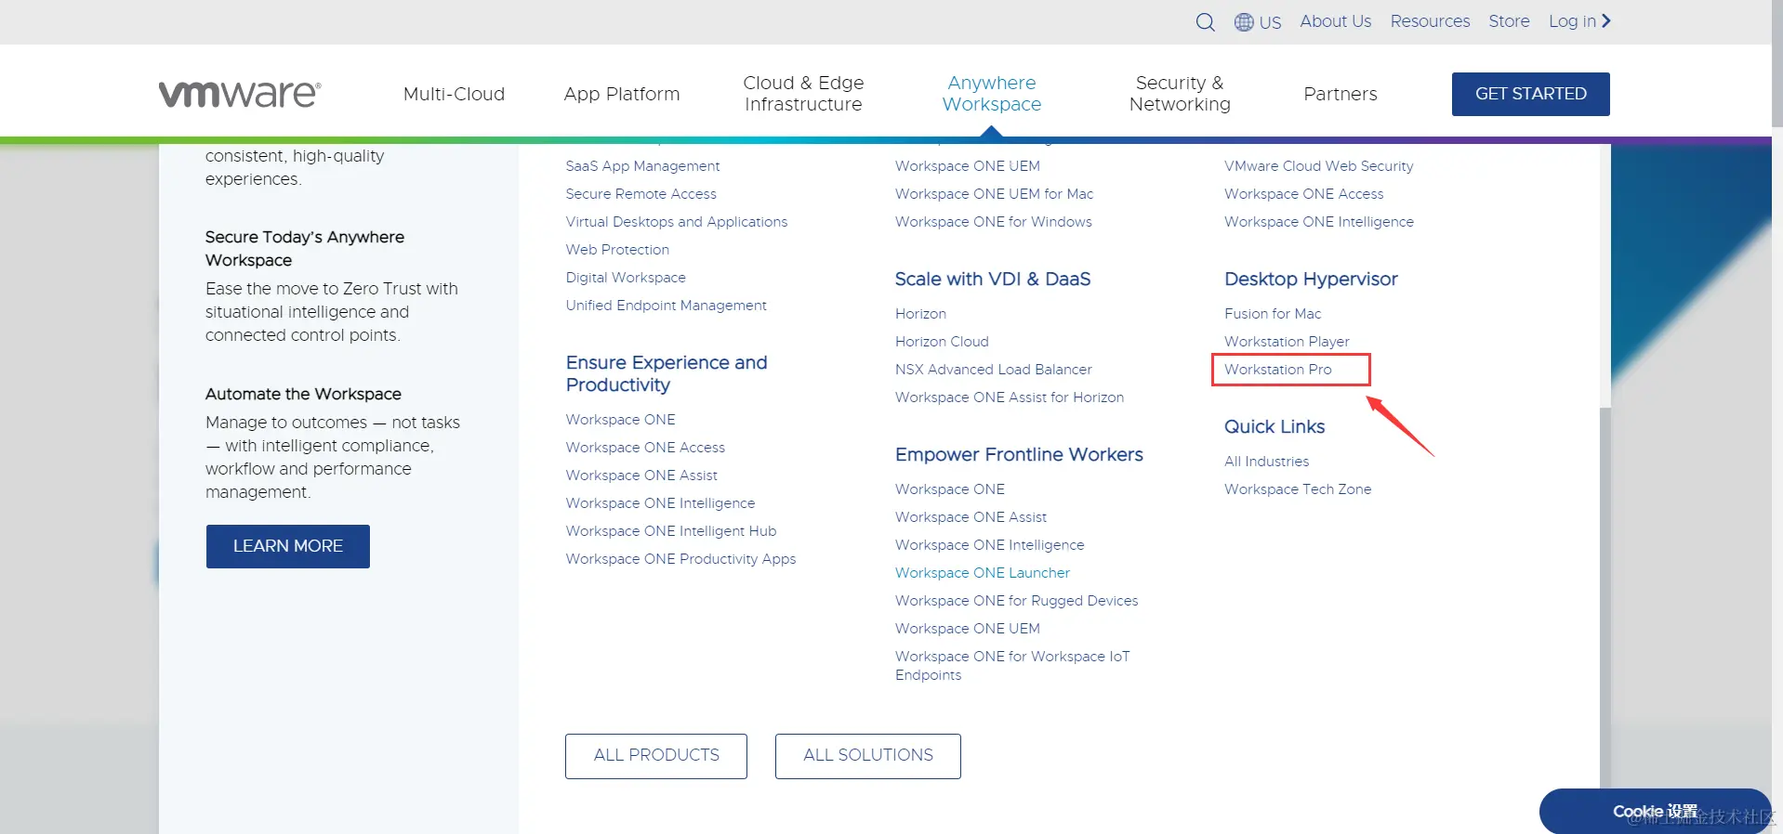Screen dimensions: 1783x834
Task: Open Quick Links heading
Action: 1275,426
